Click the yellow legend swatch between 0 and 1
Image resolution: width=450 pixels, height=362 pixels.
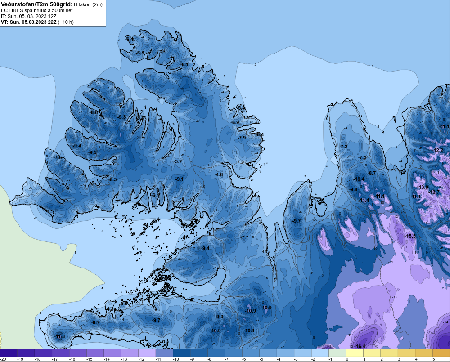point(355,353)
